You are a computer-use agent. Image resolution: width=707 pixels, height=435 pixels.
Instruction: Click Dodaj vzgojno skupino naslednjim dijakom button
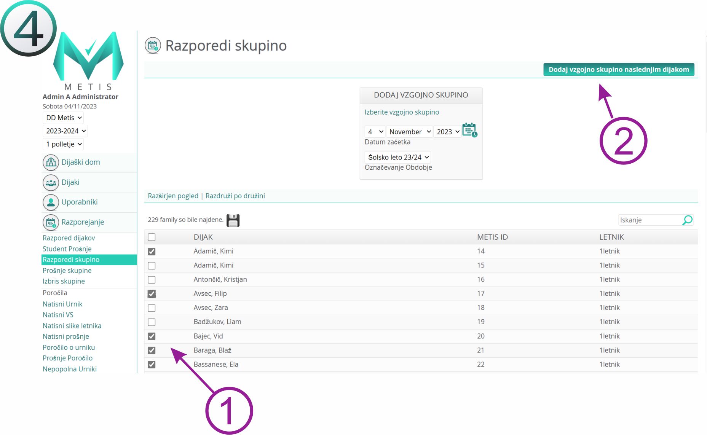click(x=618, y=70)
